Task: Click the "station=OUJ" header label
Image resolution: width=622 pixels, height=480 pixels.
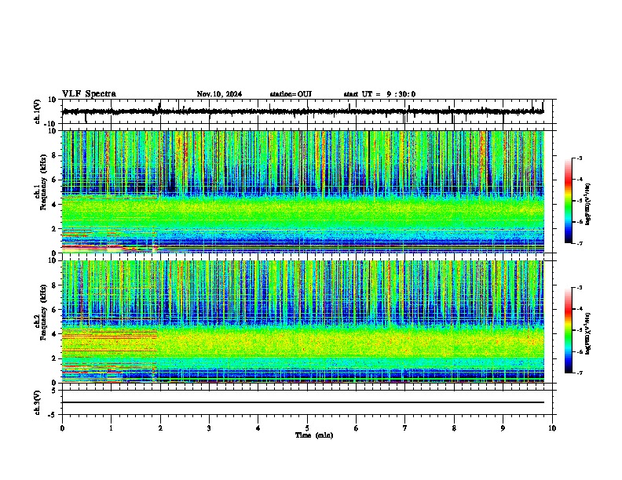Action: click(x=291, y=94)
